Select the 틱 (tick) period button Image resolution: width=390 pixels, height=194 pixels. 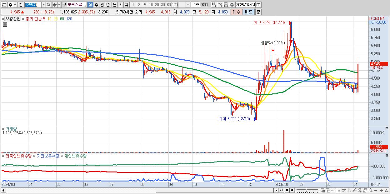[126, 5]
